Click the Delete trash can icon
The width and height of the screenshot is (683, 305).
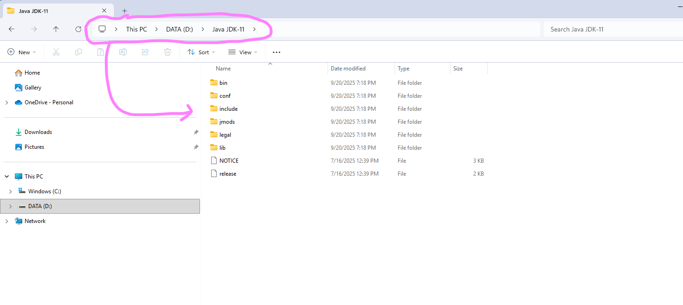168,52
